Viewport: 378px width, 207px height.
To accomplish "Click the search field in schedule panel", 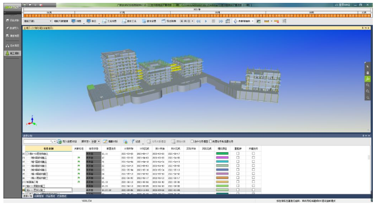I will point(39,141).
